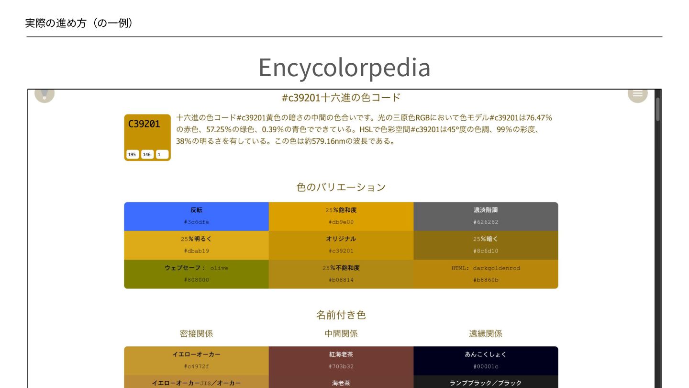Click the 中間関係 column heading

(341, 334)
